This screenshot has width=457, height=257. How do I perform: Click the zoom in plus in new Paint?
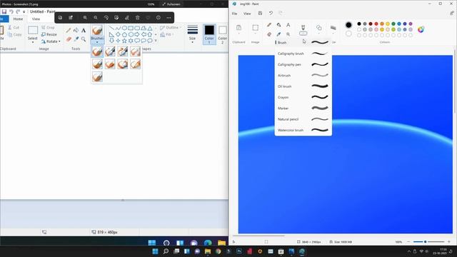click(449, 242)
